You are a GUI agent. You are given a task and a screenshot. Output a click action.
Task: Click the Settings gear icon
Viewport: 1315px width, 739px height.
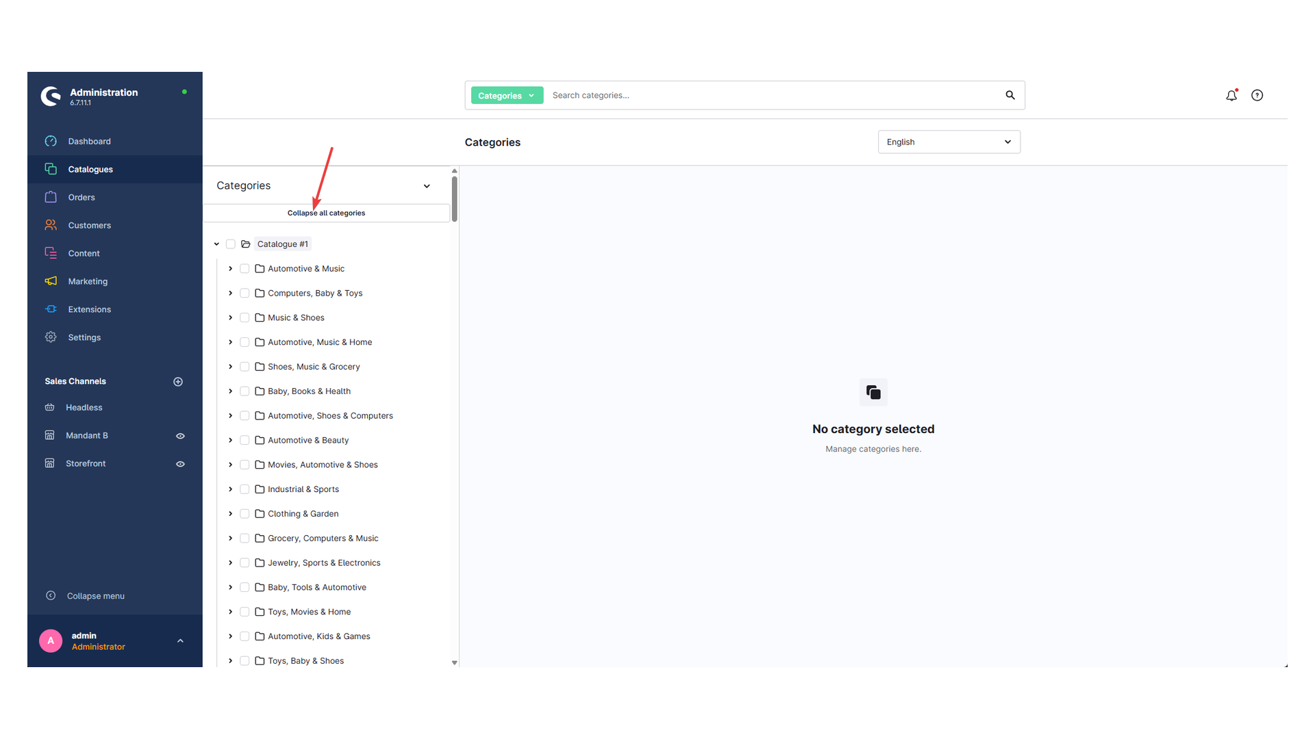click(x=51, y=337)
